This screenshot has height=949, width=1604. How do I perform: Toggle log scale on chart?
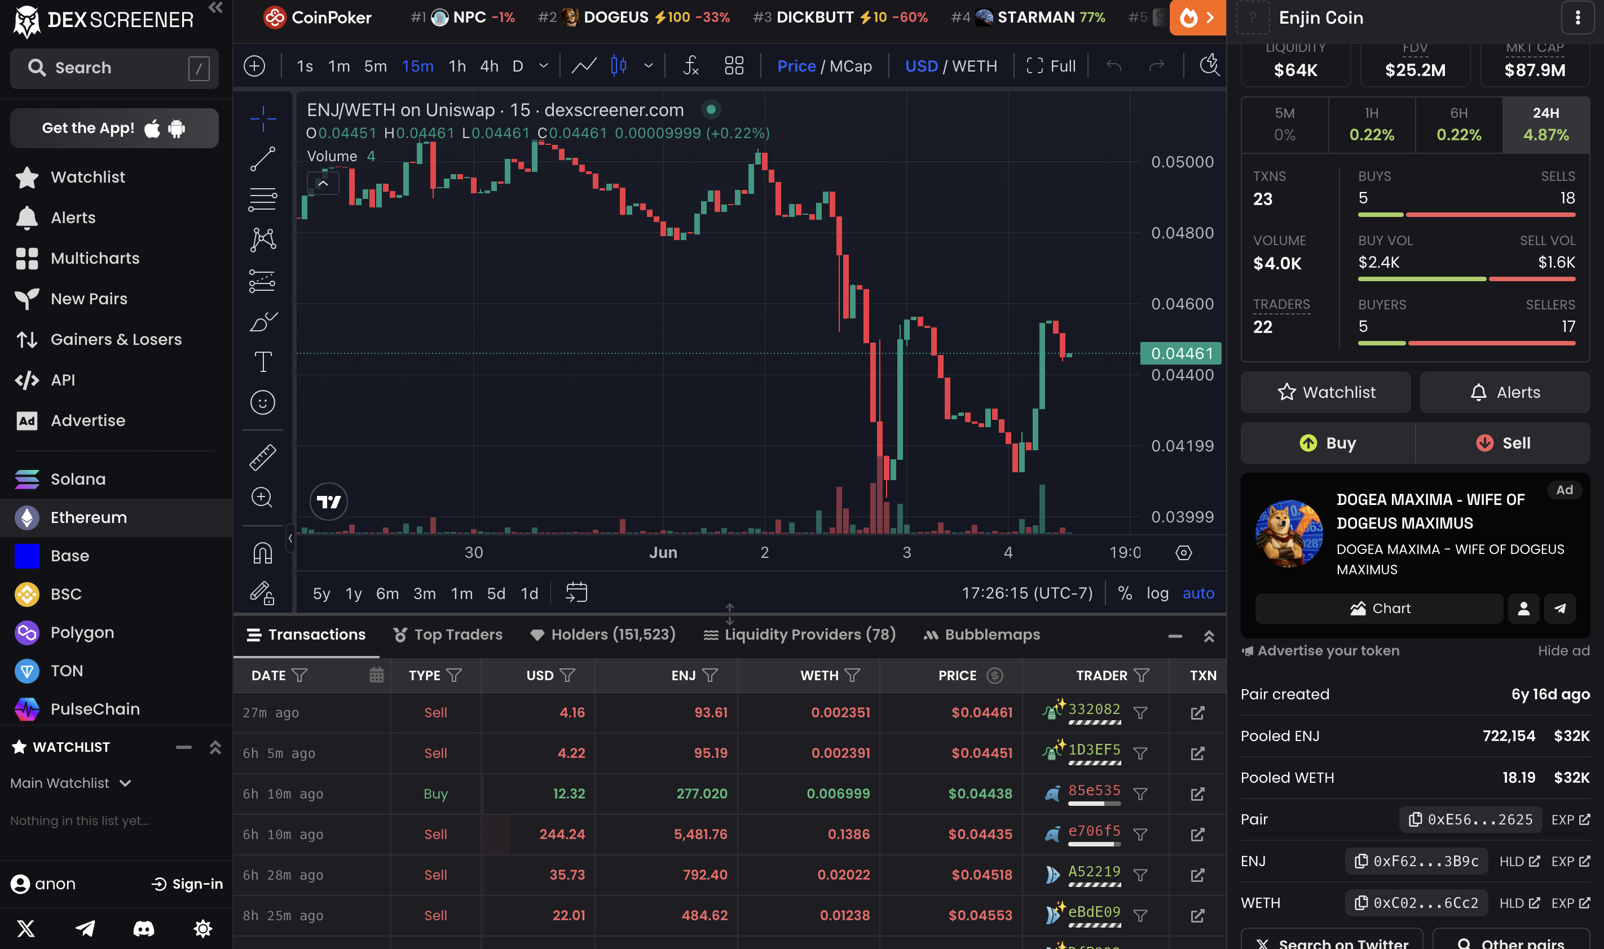pos(1157,593)
